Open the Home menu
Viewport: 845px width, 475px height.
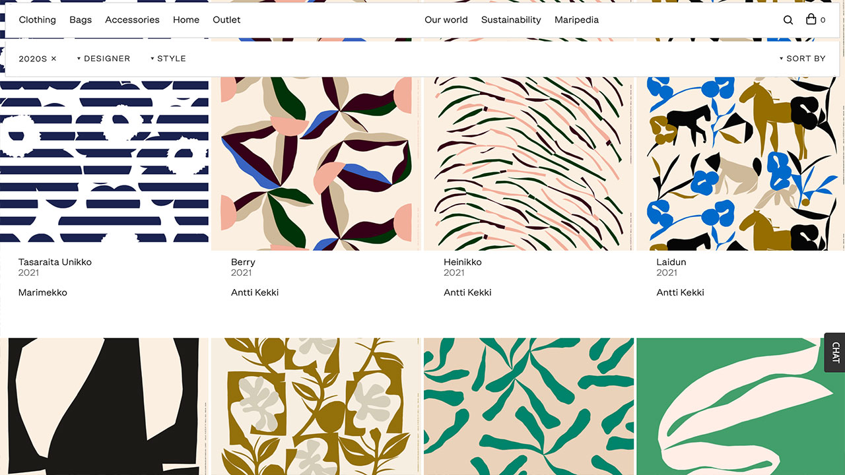pos(186,20)
